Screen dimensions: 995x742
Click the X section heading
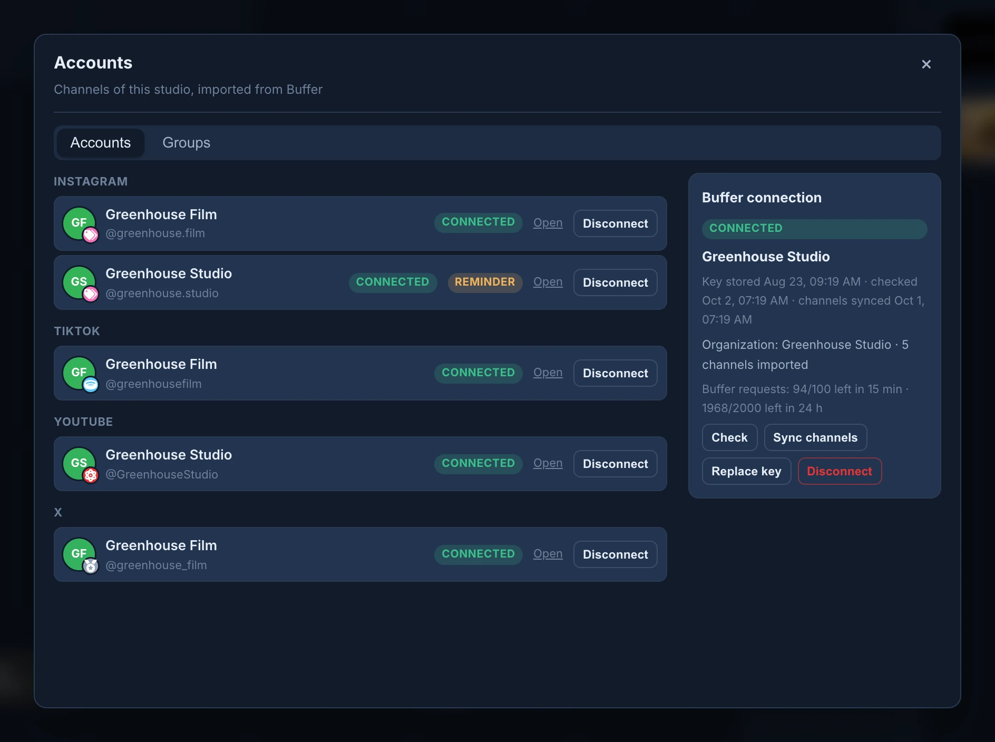coord(58,512)
